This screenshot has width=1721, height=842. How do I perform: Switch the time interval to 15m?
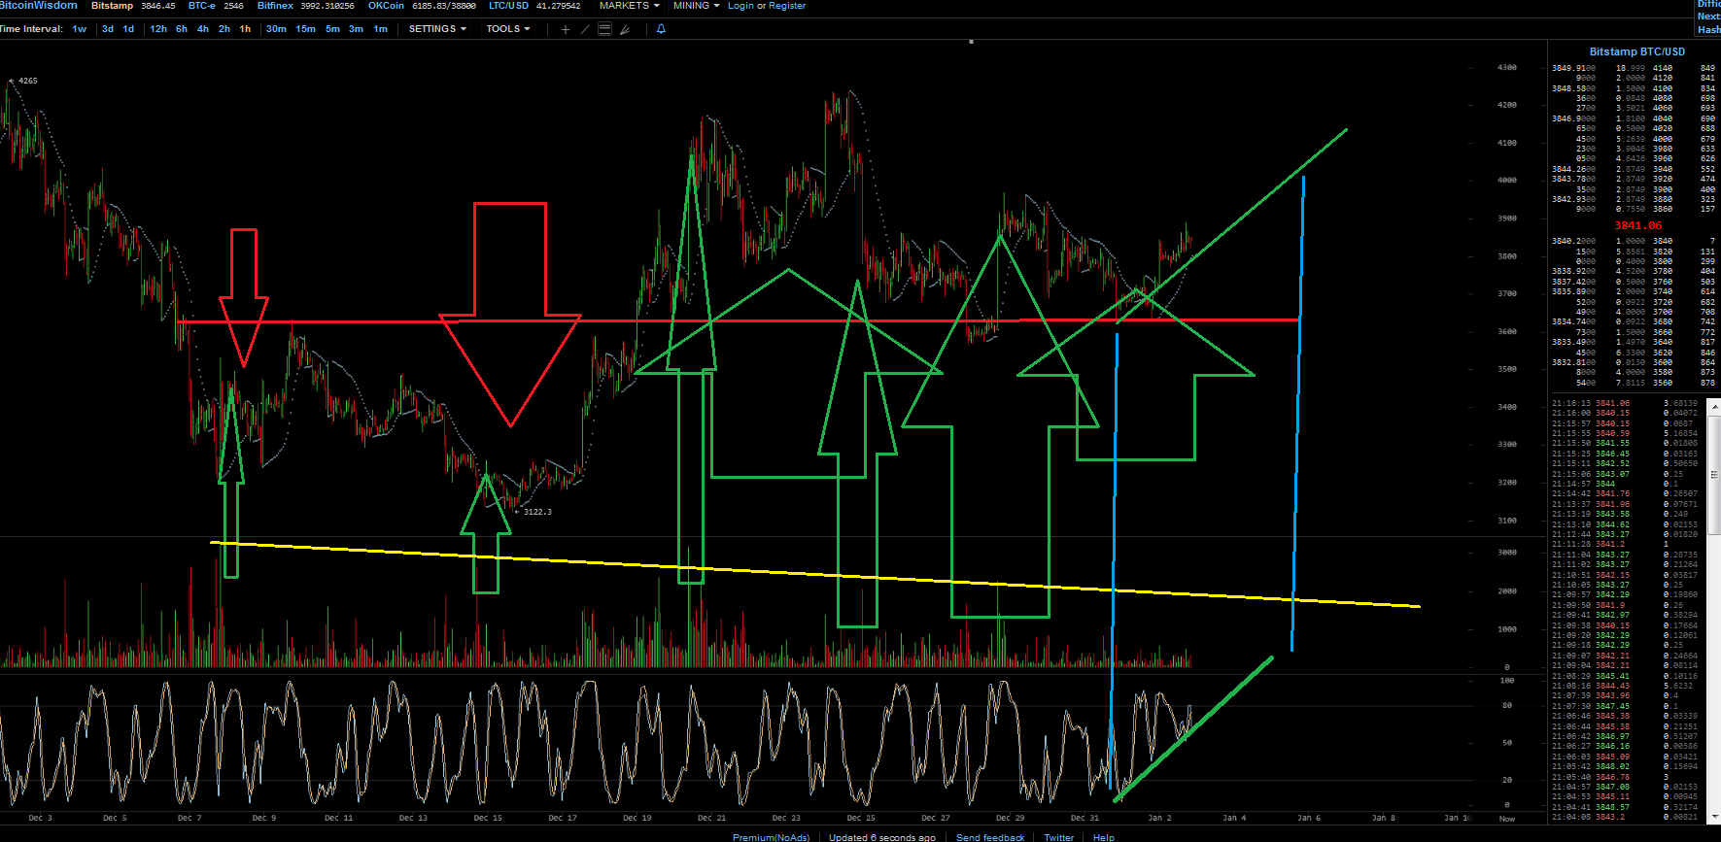click(305, 29)
